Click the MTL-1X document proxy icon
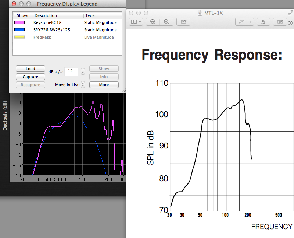The height and width of the screenshot is (238, 294). coord(200,13)
